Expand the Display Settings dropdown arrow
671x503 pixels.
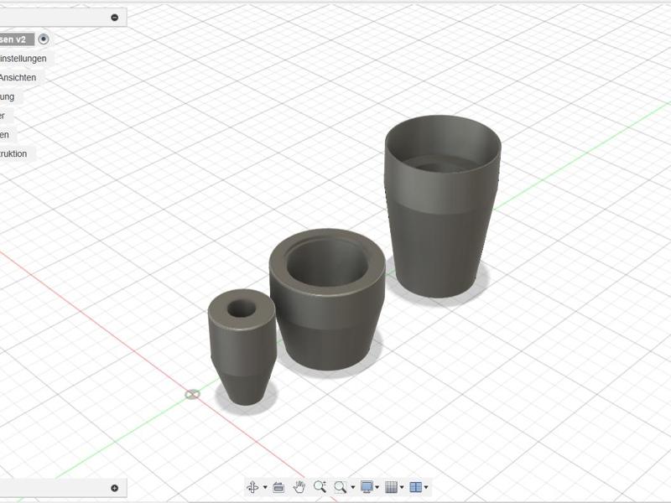click(x=378, y=487)
